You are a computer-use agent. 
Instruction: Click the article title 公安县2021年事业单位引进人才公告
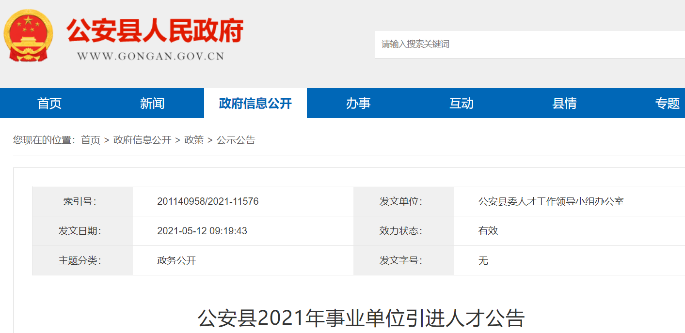pyautogui.click(x=361, y=318)
